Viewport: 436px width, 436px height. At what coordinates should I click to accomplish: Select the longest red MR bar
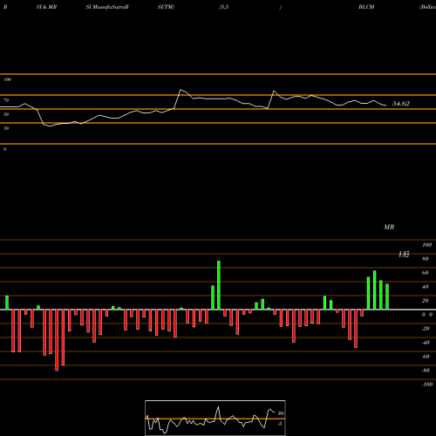(57, 340)
